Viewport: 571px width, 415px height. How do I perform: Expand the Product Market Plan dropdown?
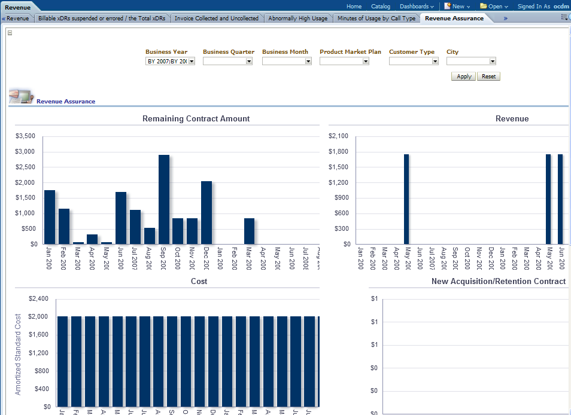tap(366, 61)
